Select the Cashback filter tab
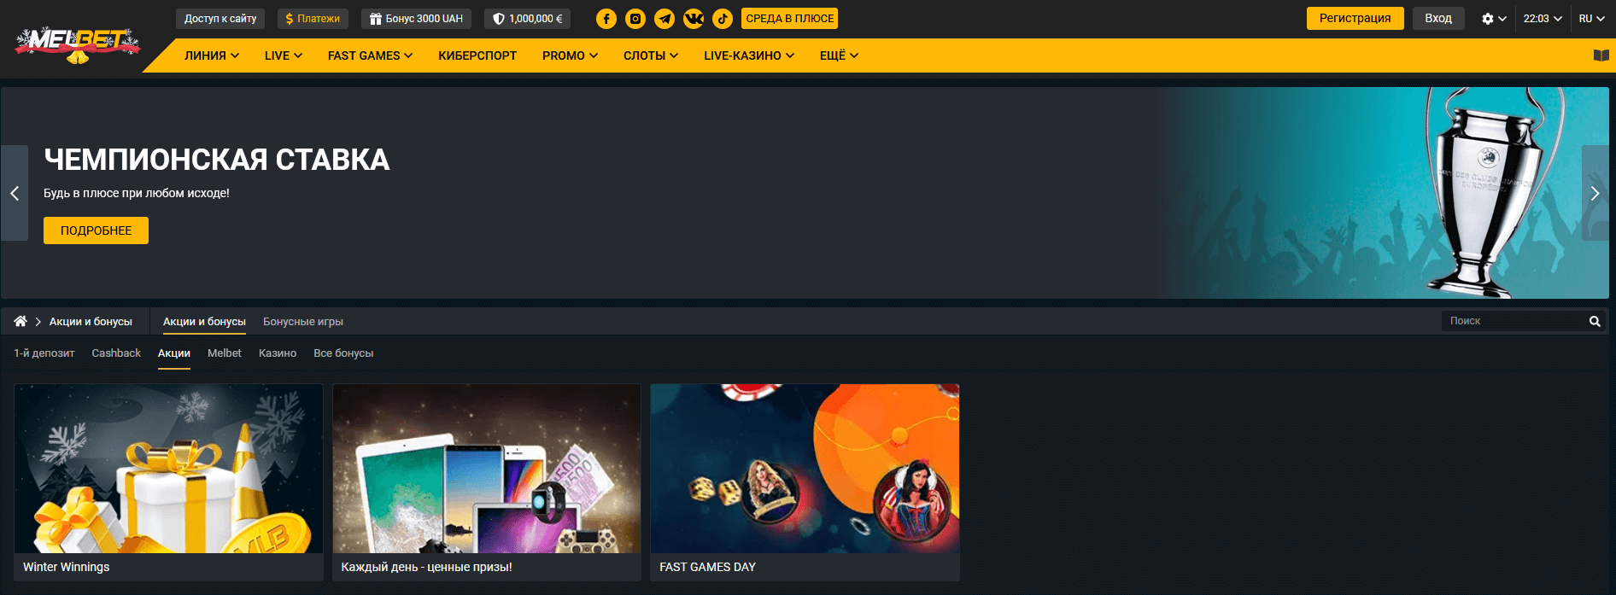The image size is (1616, 595). tap(116, 353)
